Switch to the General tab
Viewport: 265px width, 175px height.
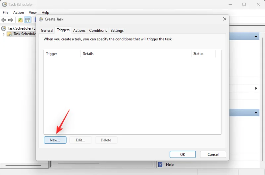pos(47,30)
